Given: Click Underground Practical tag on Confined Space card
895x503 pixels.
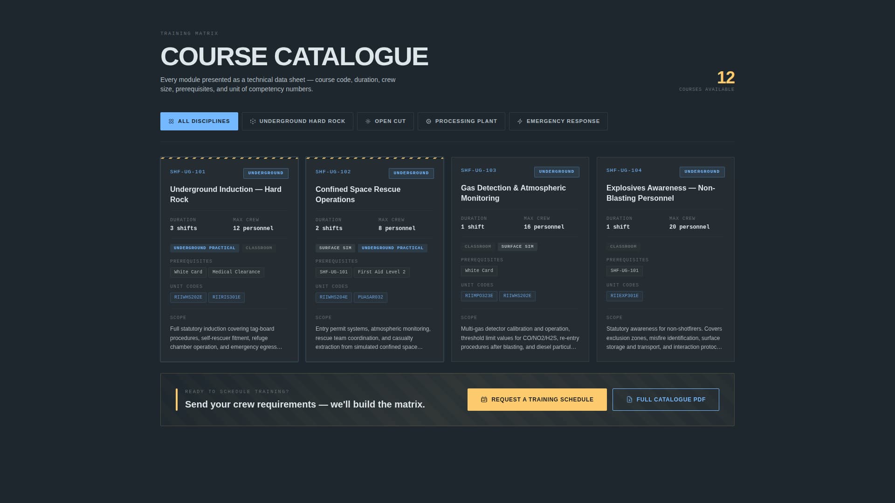Looking at the screenshot, I should pos(392,248).
